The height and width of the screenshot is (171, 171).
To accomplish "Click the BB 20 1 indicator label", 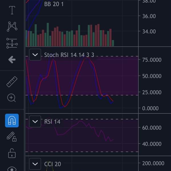I will pos(54,4).
